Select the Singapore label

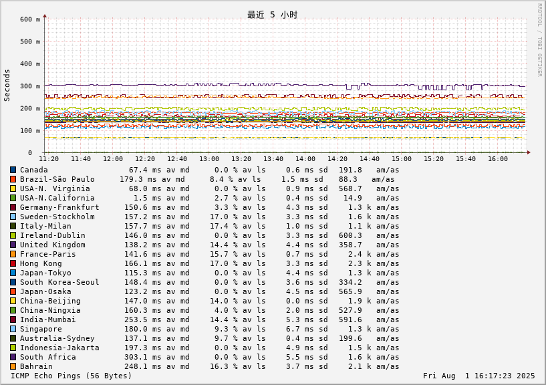[x=41, y=330]
